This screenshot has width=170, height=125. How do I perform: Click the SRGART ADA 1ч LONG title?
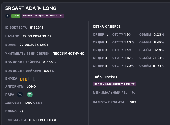pos(30,8)
